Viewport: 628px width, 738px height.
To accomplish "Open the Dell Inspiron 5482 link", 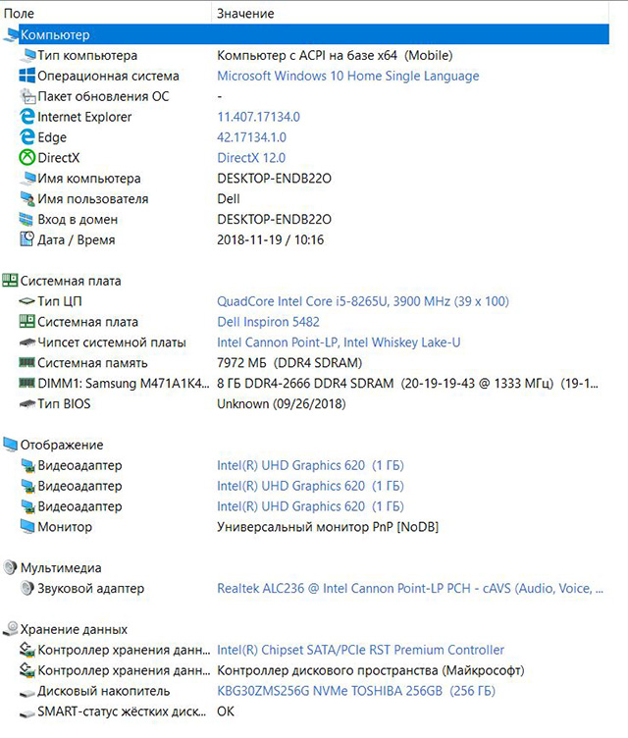I will [268, 322].
